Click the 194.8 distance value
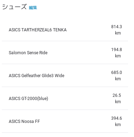The image size is (134, 137). (x=116, y=50)
